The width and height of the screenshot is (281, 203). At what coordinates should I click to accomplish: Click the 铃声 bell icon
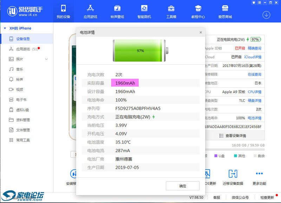[x=11, y=79]
